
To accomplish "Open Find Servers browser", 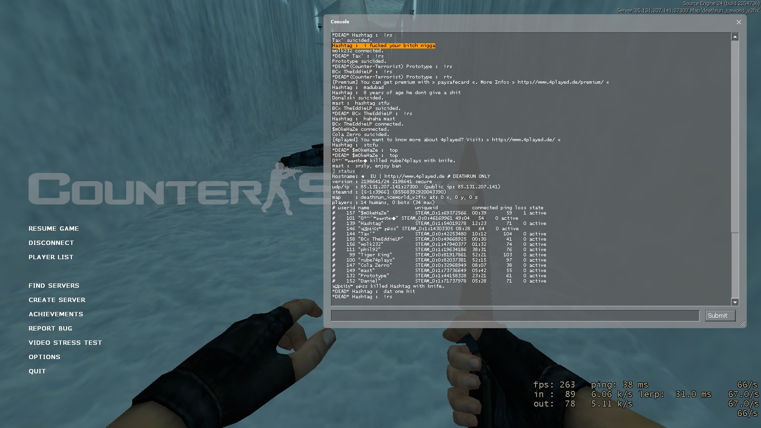I will pyautogui.click(x=54, y=286).
